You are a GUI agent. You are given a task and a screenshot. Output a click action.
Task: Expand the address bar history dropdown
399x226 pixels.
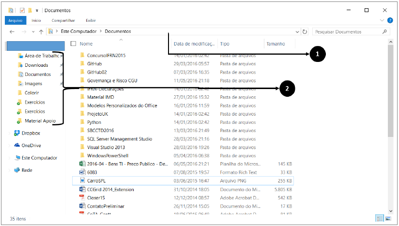click(x=297, y=31)
